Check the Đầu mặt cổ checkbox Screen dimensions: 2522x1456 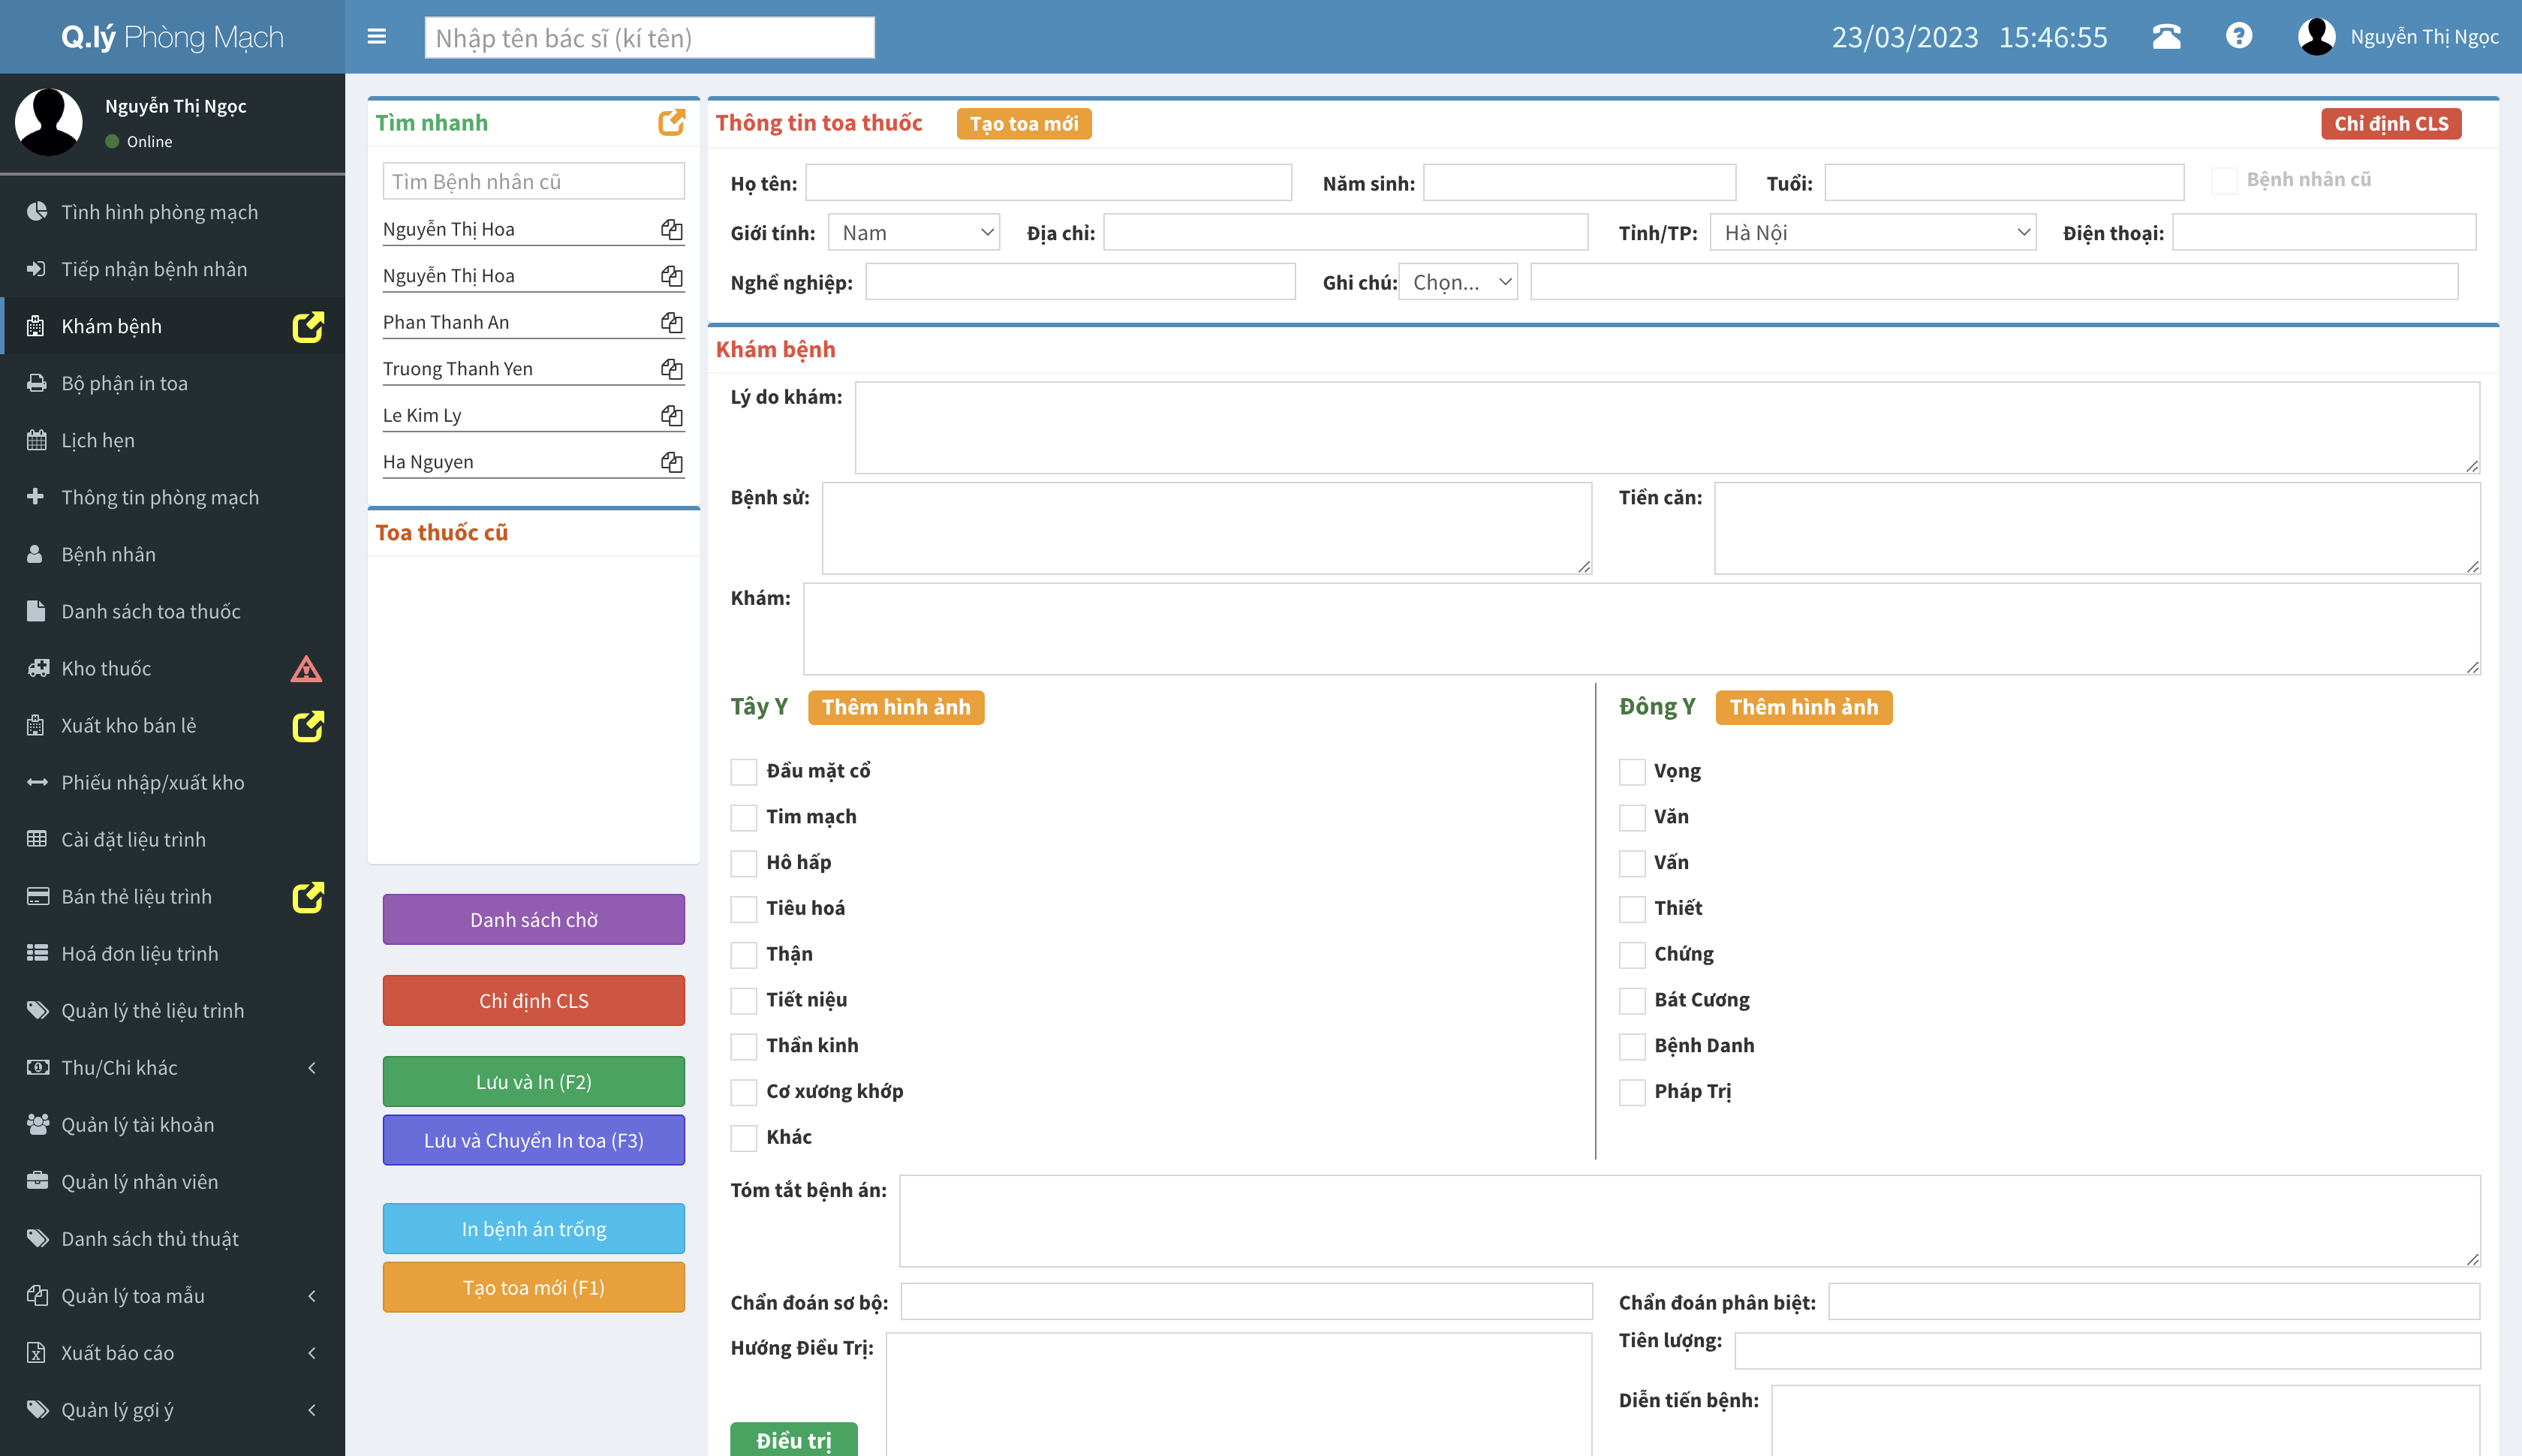[743, 771]
